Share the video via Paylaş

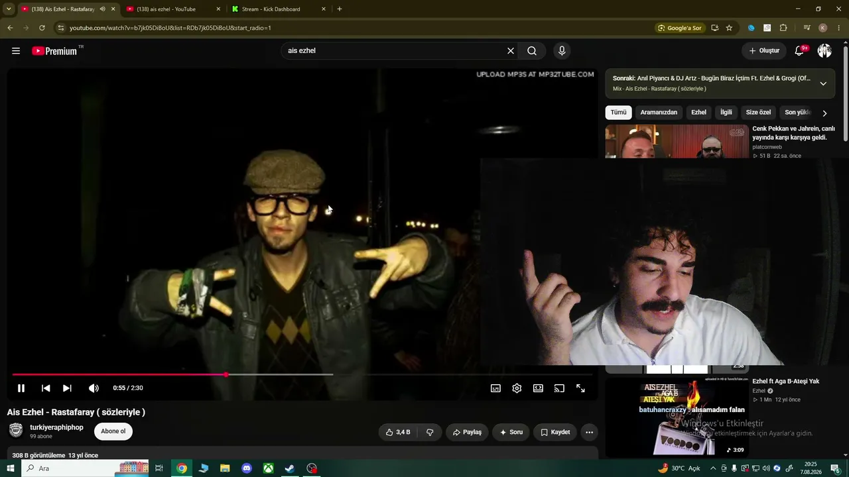click(467, 432)
